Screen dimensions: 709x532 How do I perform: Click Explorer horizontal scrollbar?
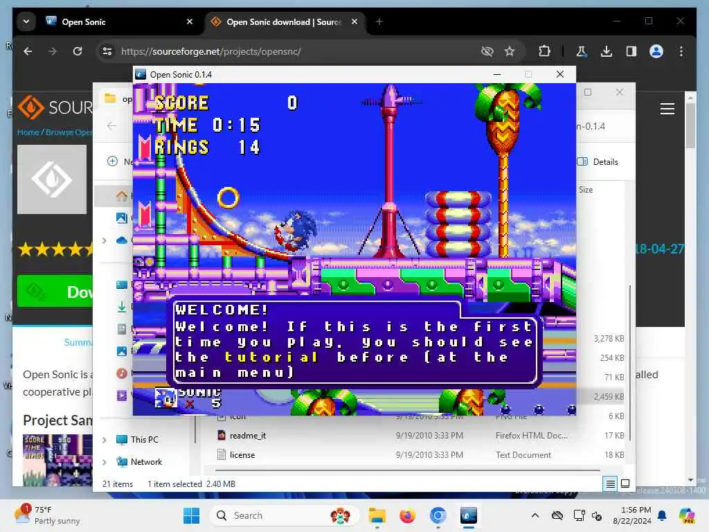(x=407, y=470)
